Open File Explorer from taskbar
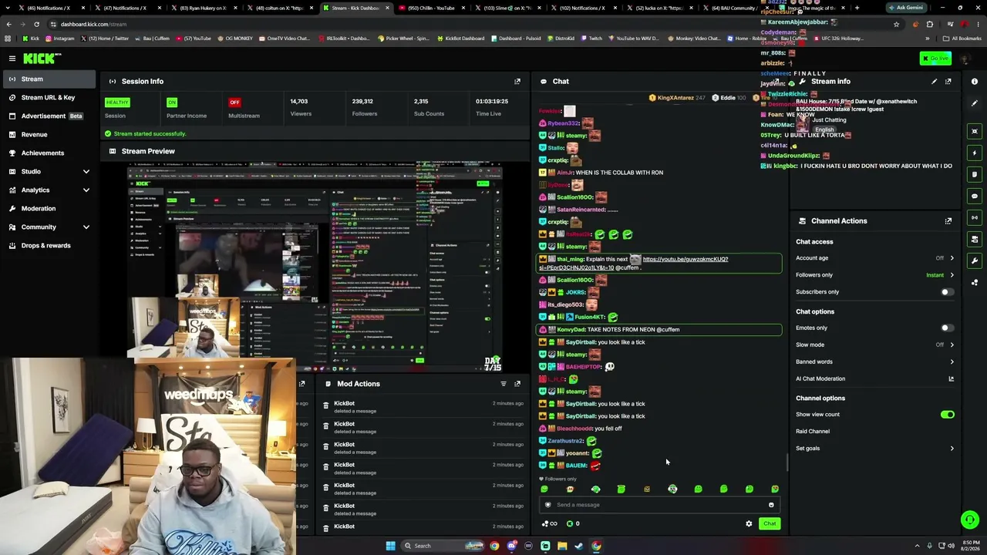 tap(562, 546)
